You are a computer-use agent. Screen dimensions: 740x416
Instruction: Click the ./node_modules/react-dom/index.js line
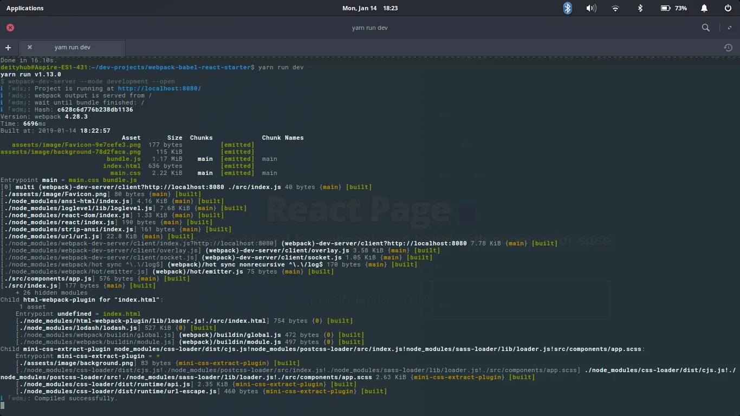(112, 215)
